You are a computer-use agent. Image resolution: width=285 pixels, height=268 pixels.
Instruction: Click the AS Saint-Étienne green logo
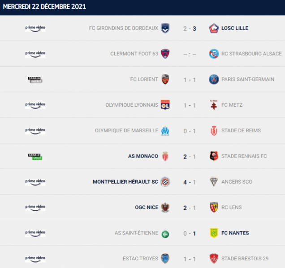tap(165, 234)
